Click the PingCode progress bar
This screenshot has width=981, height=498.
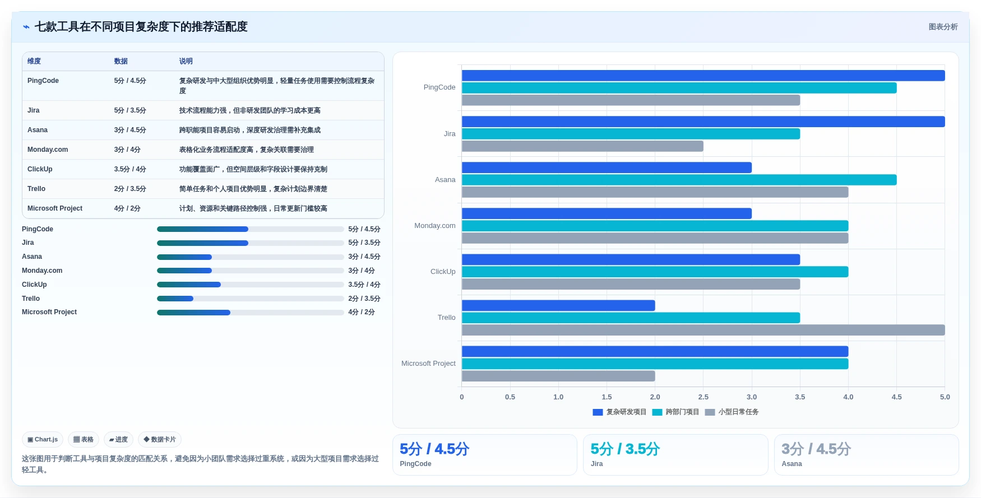[x=251, y=229]
